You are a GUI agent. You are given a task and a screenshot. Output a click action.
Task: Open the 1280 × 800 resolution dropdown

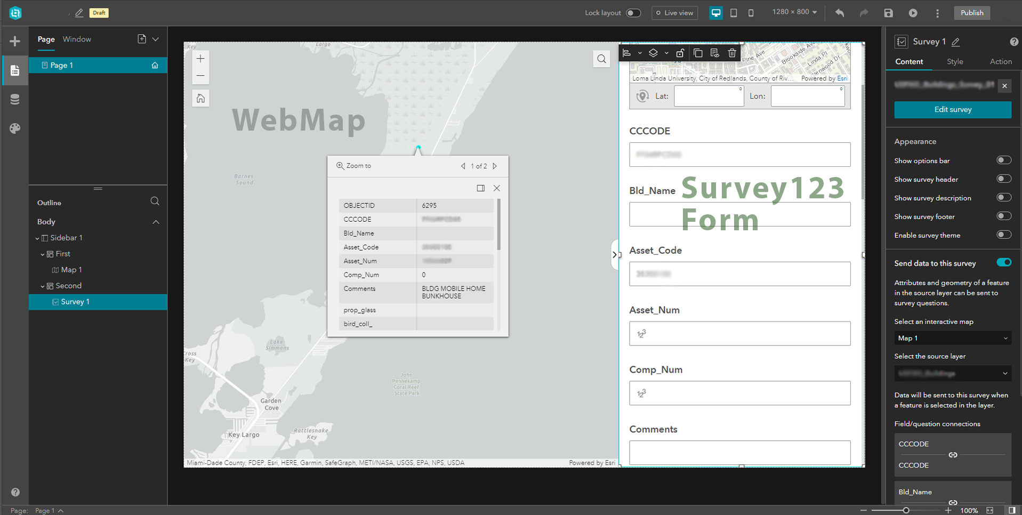(x=794, y=12)
